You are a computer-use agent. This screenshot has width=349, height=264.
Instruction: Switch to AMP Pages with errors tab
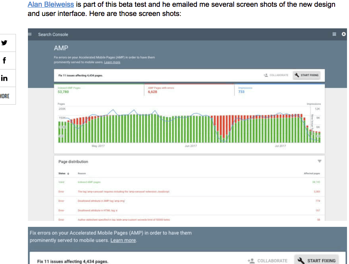188,90
